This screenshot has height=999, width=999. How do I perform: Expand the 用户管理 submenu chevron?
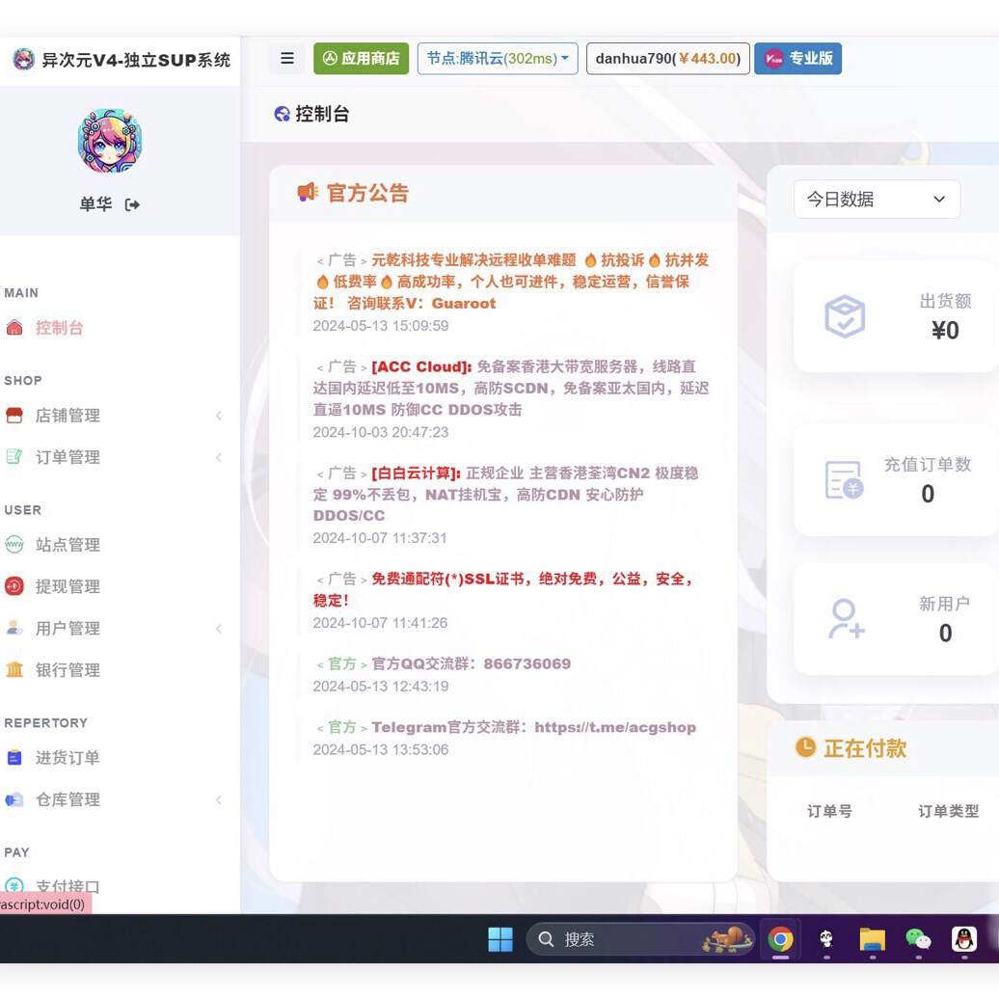(x=219, y=628)
